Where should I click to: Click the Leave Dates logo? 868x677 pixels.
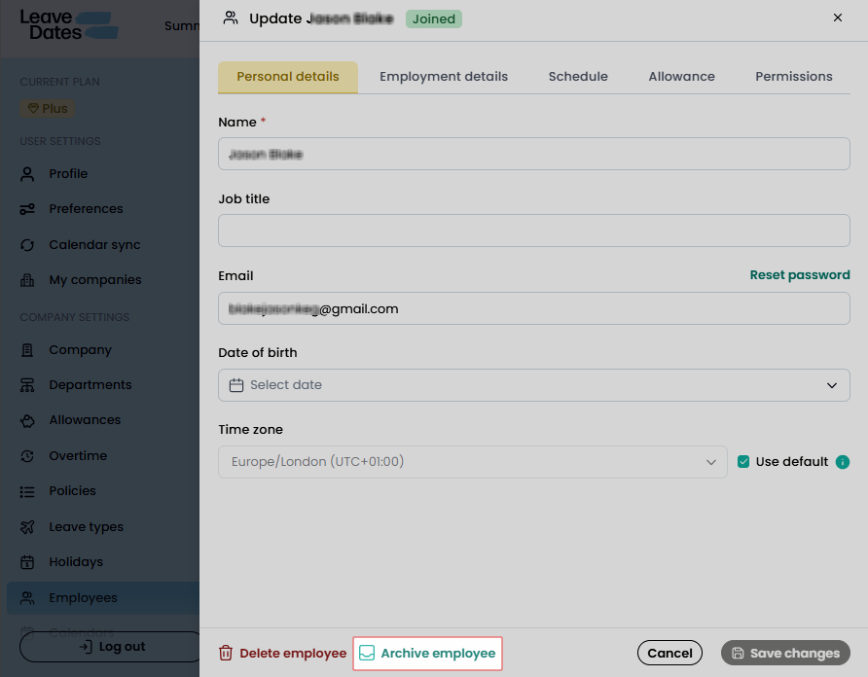tap(69, 25)
